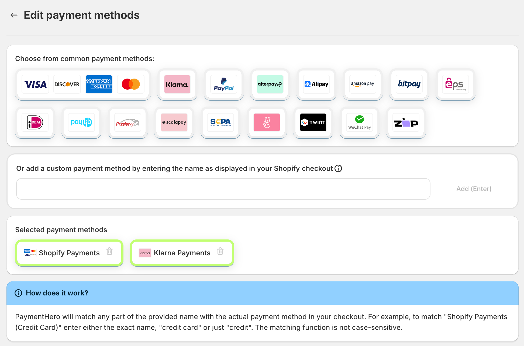Click the small Klarna logo in selected methods
This screenshot has width=524, height=346.
145,253
